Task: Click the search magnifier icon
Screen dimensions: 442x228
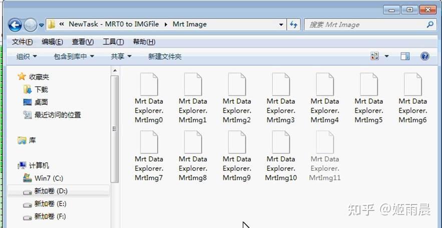Action: tap(430, 25)
